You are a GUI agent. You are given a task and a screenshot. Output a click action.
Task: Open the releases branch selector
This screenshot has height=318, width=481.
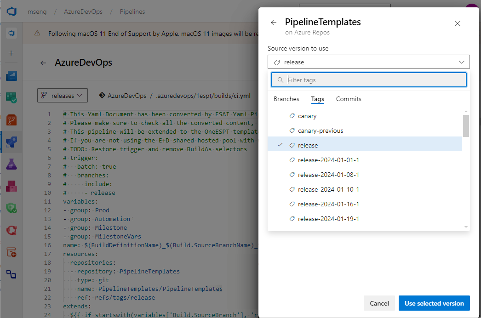point(62,95)
